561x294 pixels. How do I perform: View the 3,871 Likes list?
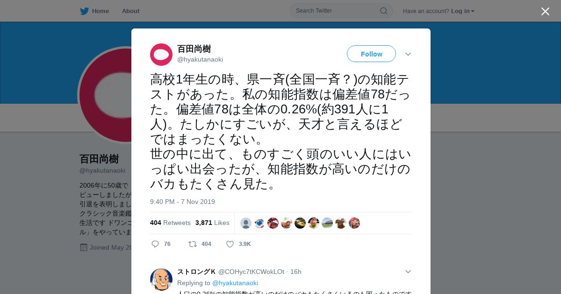pyautogui.click(x=212, y=223)
